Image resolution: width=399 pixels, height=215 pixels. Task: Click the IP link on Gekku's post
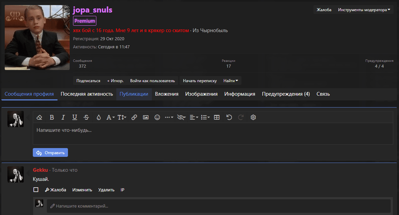tap(122, 190)
